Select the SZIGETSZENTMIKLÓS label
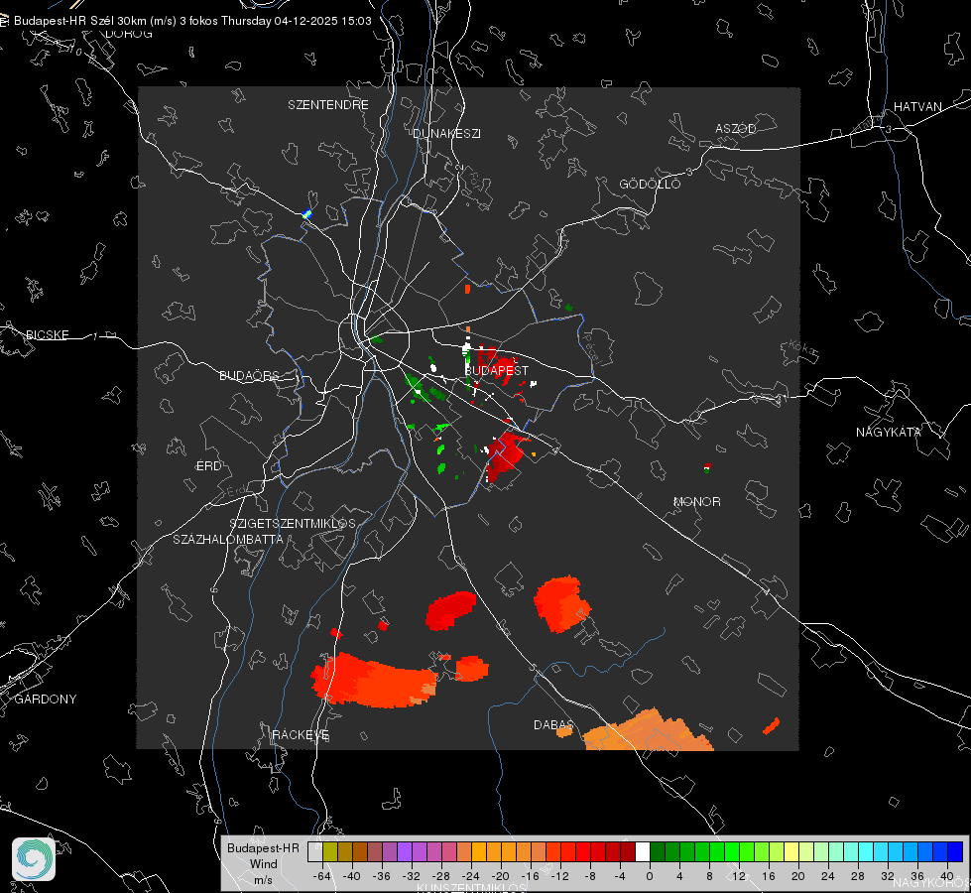The width and height of the screenshot is (971, 893). (x=293, y=524)
